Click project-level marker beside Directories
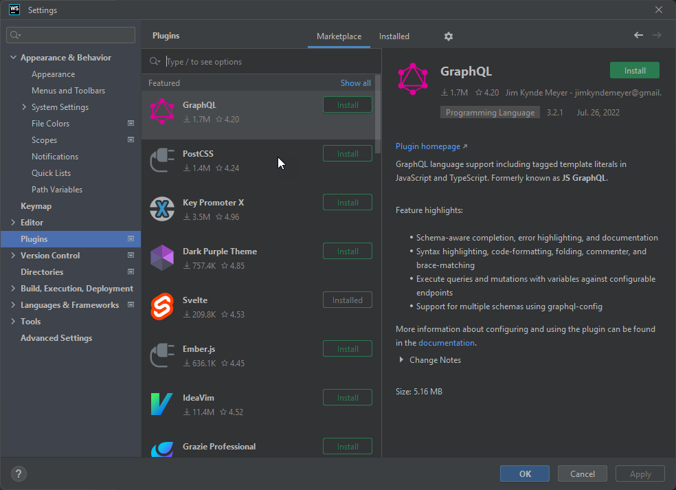This screenshot has width=676, height=490. click(x=131, y=271)
